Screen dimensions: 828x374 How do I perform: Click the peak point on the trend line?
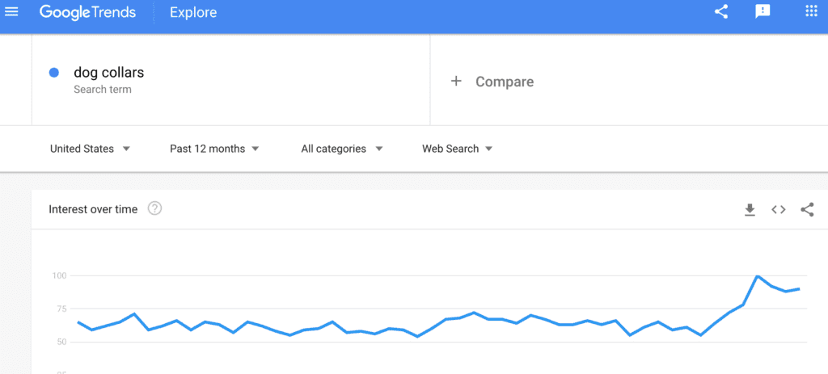[x=758, y=276]
